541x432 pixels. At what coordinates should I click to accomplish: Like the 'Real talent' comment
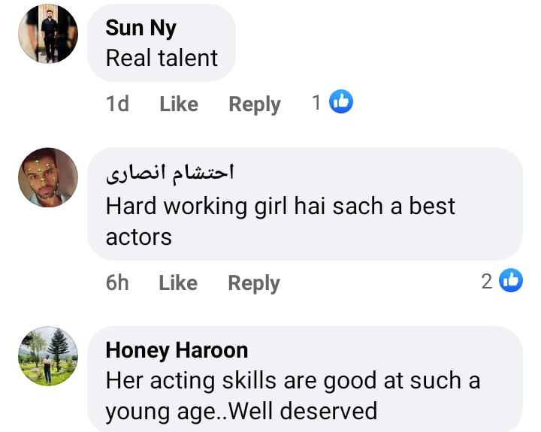pos(179,104)
